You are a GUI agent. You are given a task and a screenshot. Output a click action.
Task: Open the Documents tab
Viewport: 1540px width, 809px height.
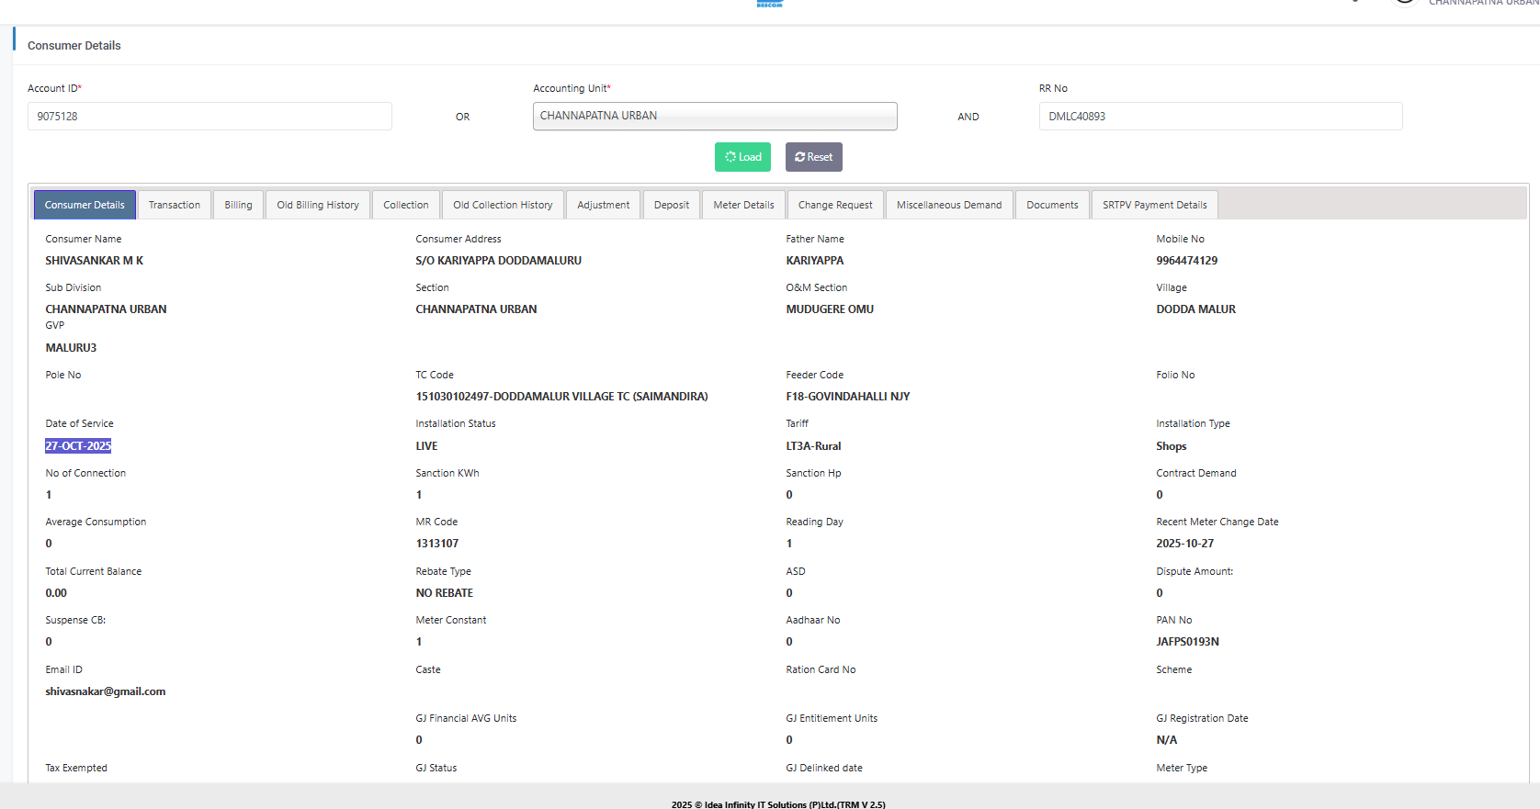1052,205
